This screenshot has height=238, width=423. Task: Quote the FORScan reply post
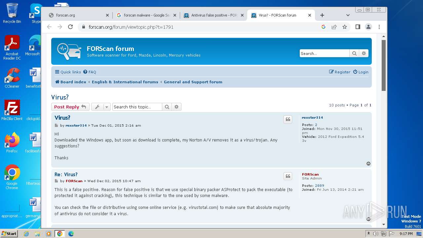(288, 176)
